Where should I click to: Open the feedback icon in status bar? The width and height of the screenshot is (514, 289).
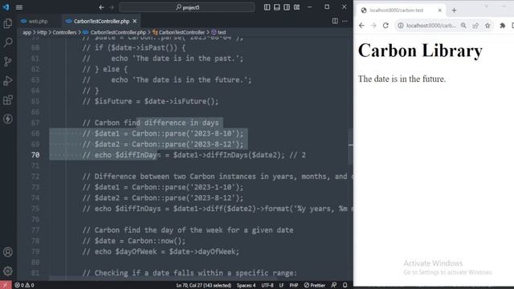point(334,285)
